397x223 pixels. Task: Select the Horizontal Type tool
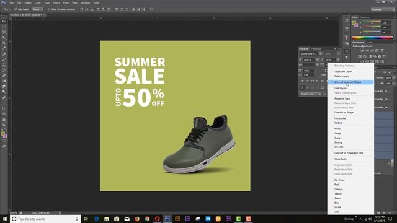pos(4,103)
